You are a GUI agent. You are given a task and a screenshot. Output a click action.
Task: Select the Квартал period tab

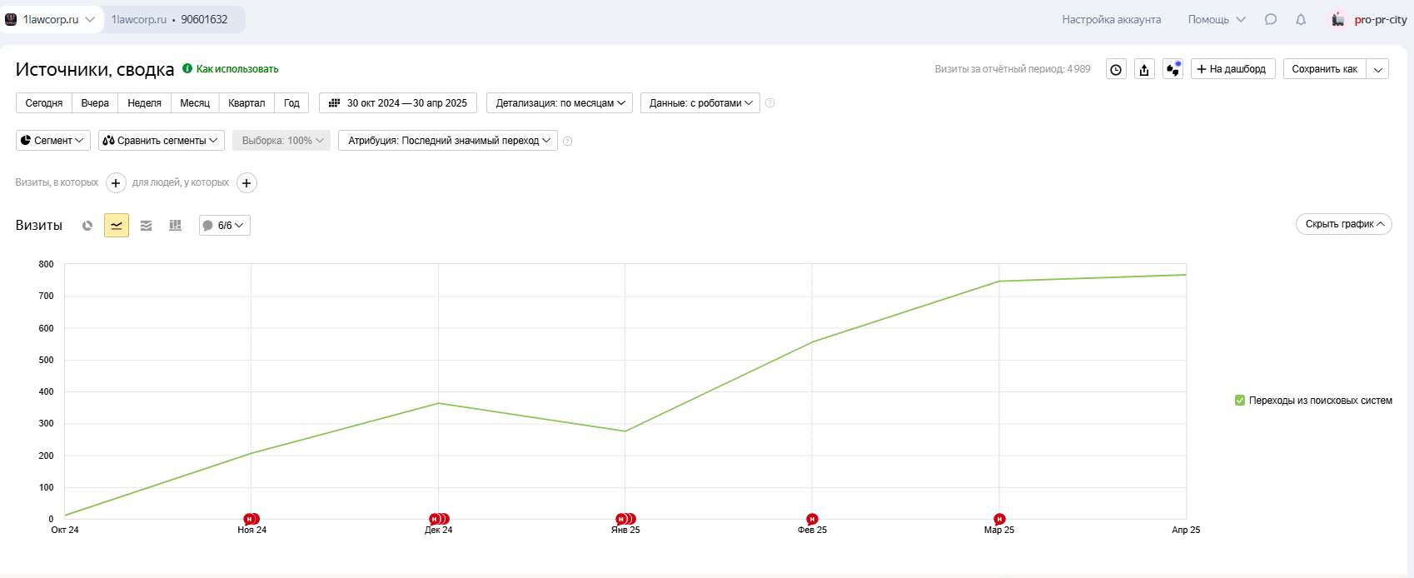pos(246,103)
